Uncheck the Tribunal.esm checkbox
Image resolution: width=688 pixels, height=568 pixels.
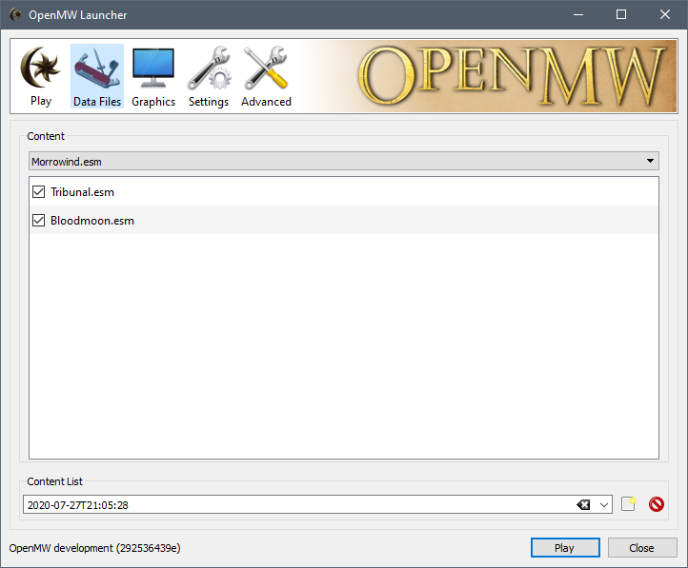pyautogui.click(x=39, y=192)
